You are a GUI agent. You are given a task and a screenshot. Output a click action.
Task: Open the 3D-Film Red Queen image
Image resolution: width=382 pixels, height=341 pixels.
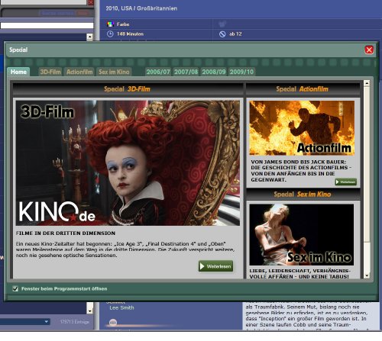coord(128,163)
